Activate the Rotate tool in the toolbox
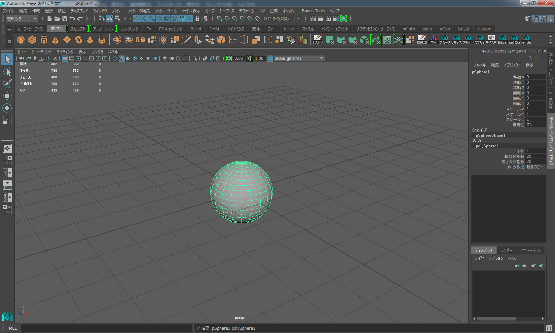The height and width of the screenshot is (333, 555). 7,108
